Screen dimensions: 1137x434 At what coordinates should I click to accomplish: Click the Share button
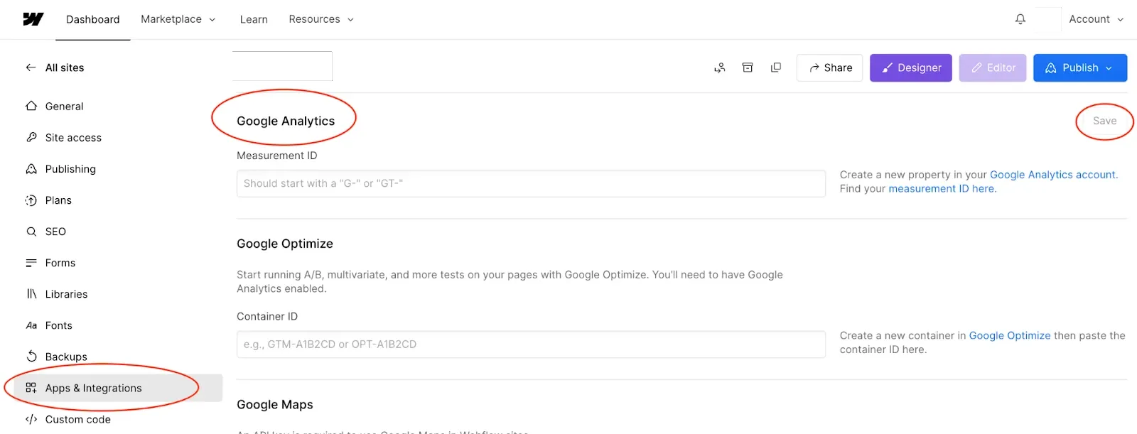point(829,67)
